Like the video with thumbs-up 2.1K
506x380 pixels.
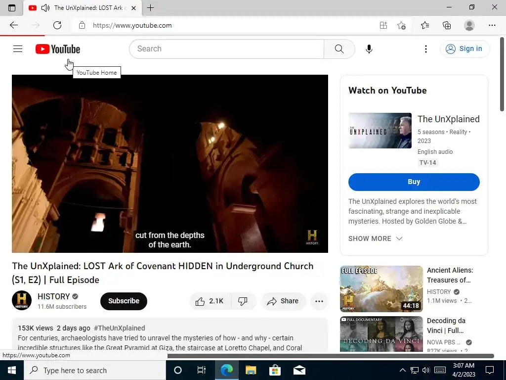(x=210, y=301)
